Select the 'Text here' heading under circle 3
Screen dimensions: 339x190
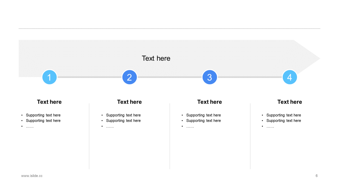point(209,102)
